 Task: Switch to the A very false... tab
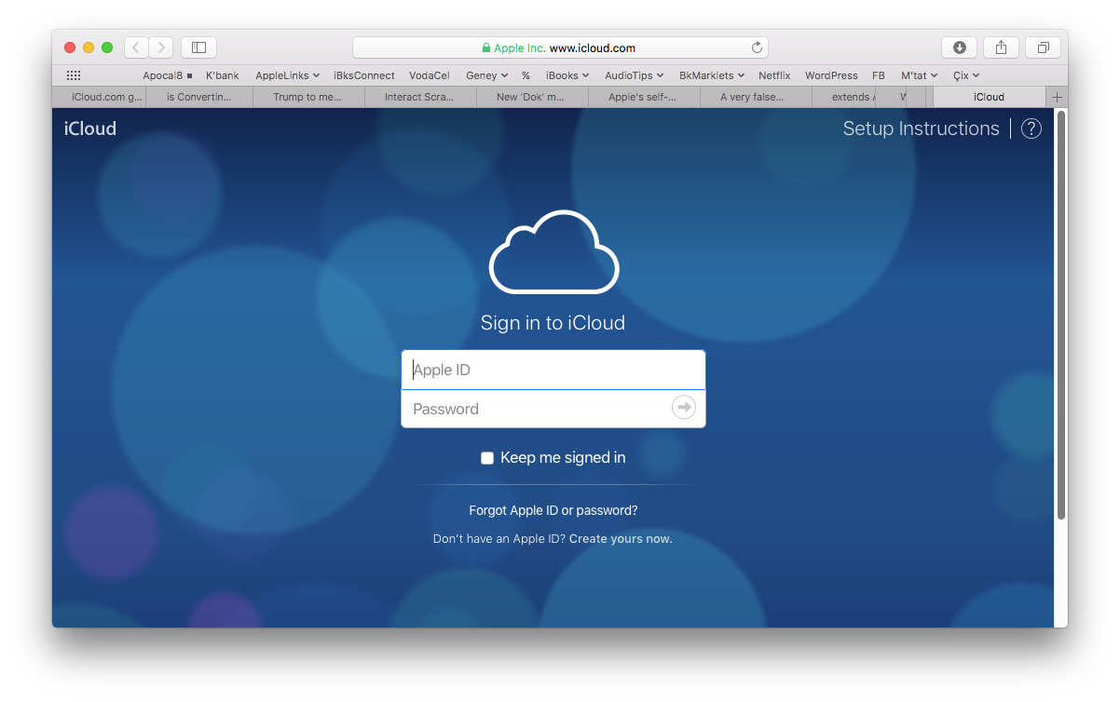756,97
